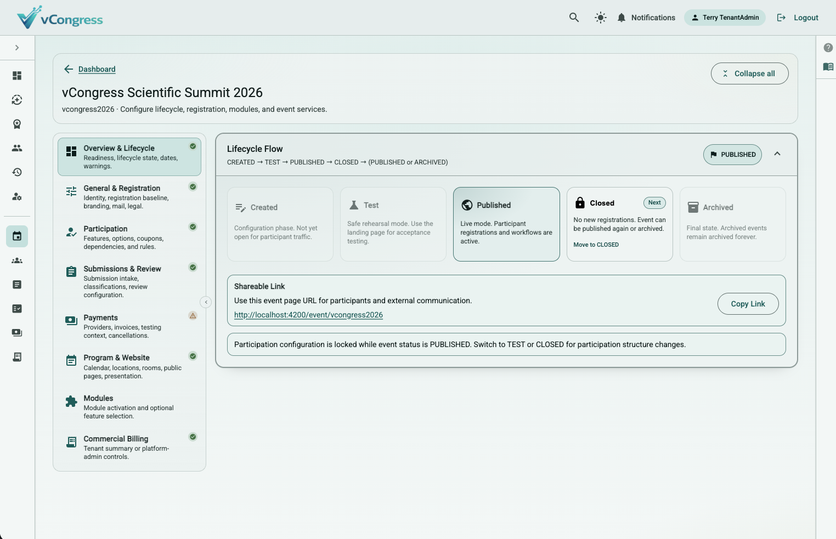Open Payments section

[x=129, y=326]
